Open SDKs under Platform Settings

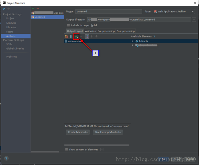pyautogui.click(x=9, y=44)
